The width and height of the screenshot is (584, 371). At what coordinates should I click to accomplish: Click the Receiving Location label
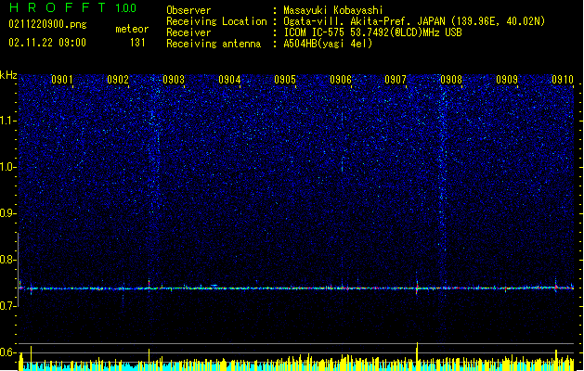(x=216, y=21)
